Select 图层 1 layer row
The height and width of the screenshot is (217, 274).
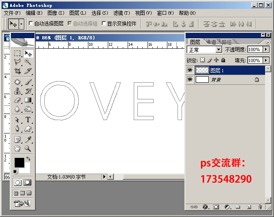coord(225,70)
